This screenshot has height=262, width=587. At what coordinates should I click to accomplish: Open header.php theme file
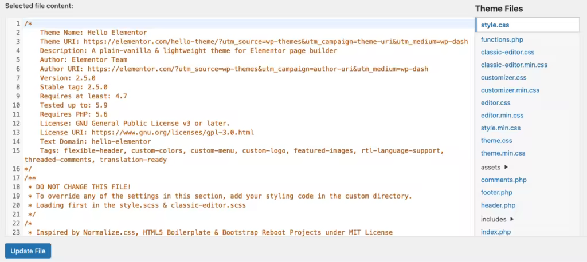click(498, 205)
